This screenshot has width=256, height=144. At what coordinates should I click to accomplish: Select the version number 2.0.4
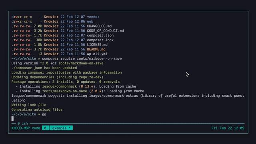coord(96,91)
